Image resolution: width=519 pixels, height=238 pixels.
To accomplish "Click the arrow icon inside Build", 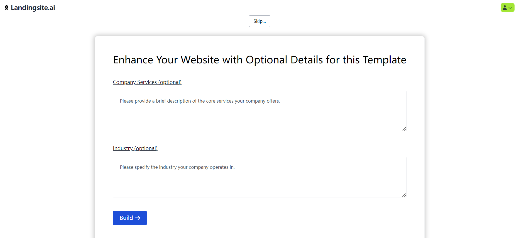I will 138,218.
